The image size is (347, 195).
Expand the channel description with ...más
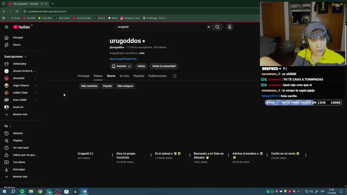click(141, 53)
